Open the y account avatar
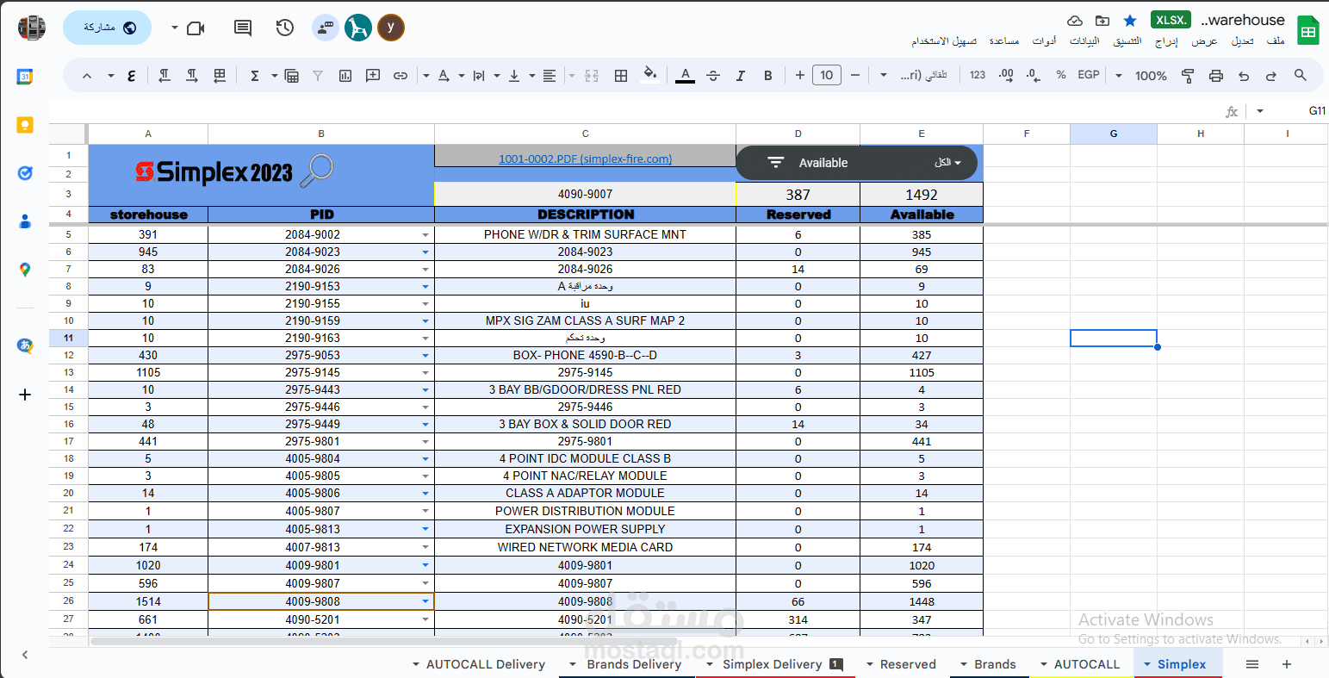 pyautogui.click(x=391, y=28)
